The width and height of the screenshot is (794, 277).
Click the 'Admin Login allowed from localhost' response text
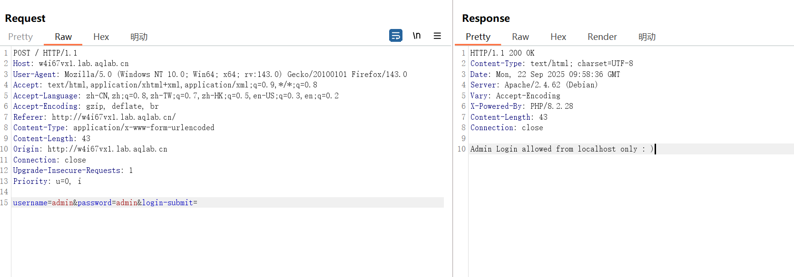point(561,149)
